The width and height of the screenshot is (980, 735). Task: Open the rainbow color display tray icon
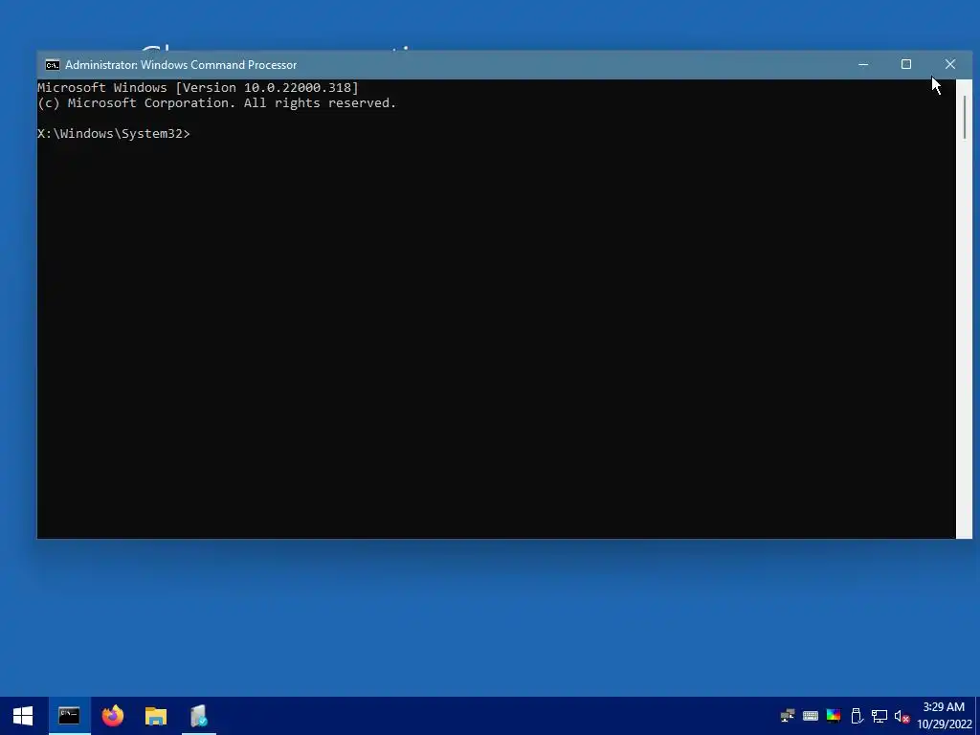pyautogui.click(x=834, y=716)
